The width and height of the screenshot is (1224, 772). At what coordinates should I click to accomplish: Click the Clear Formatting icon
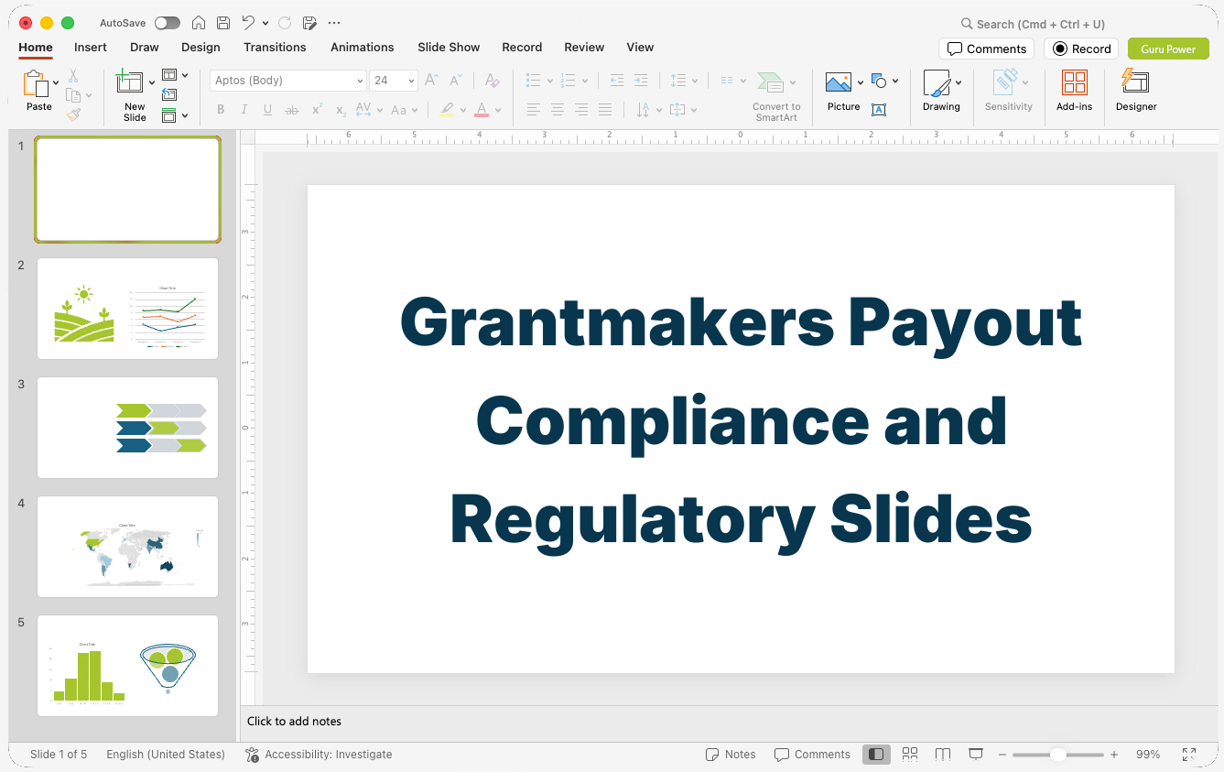pyautogui.click(x=492, y=81)
